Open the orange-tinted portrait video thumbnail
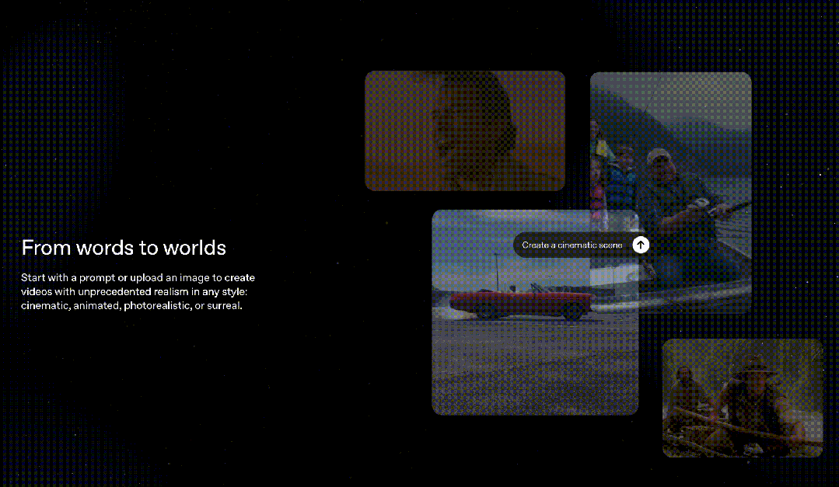 (x=464, y=130)
